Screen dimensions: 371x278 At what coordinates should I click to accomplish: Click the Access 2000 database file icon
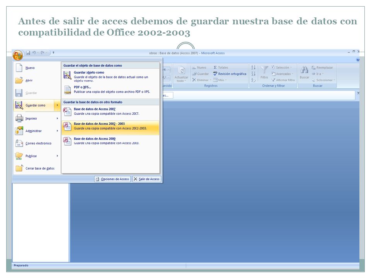(67, 141)
